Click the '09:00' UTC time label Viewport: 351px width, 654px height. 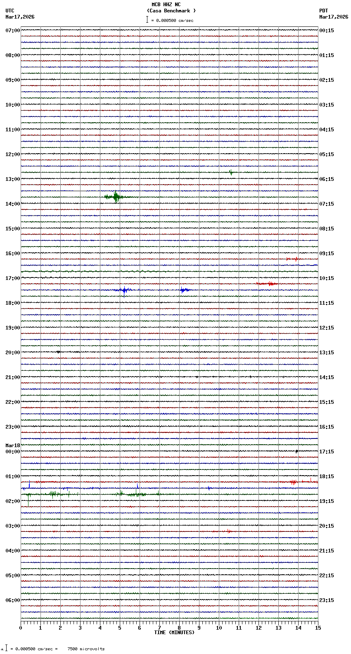click(13, 80)
